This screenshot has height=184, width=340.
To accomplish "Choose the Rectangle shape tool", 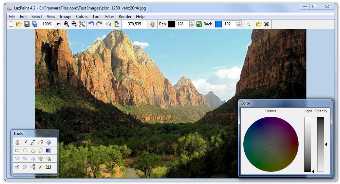I will [17, 151].
